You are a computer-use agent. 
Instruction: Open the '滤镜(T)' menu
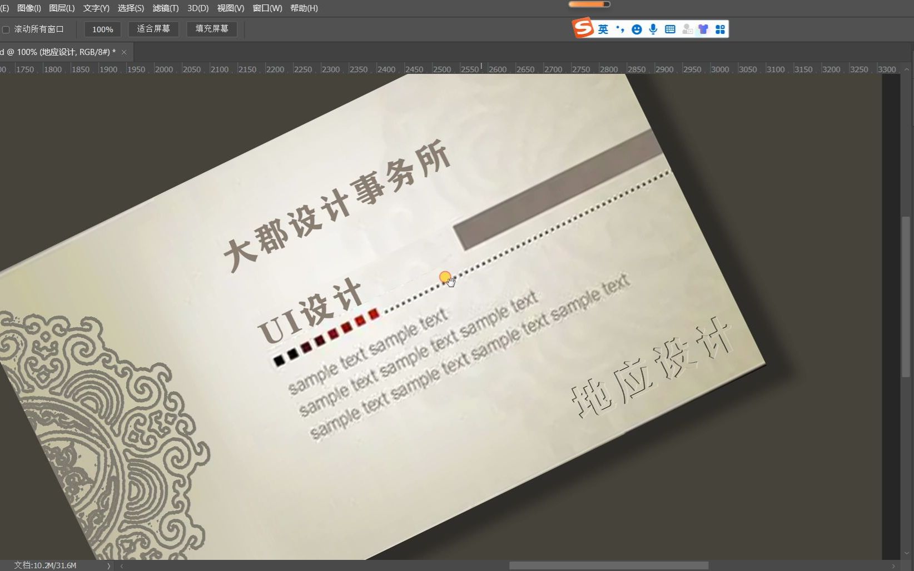[x=166, y=8]
